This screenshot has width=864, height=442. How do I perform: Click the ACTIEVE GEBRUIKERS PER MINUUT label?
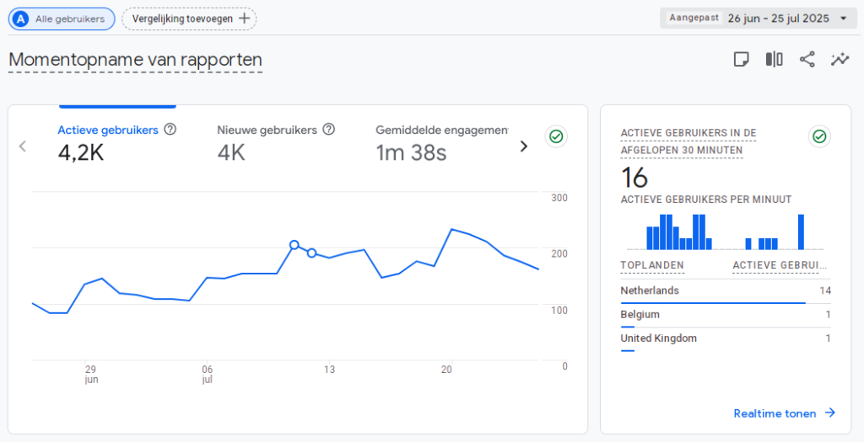pos(706,200)
